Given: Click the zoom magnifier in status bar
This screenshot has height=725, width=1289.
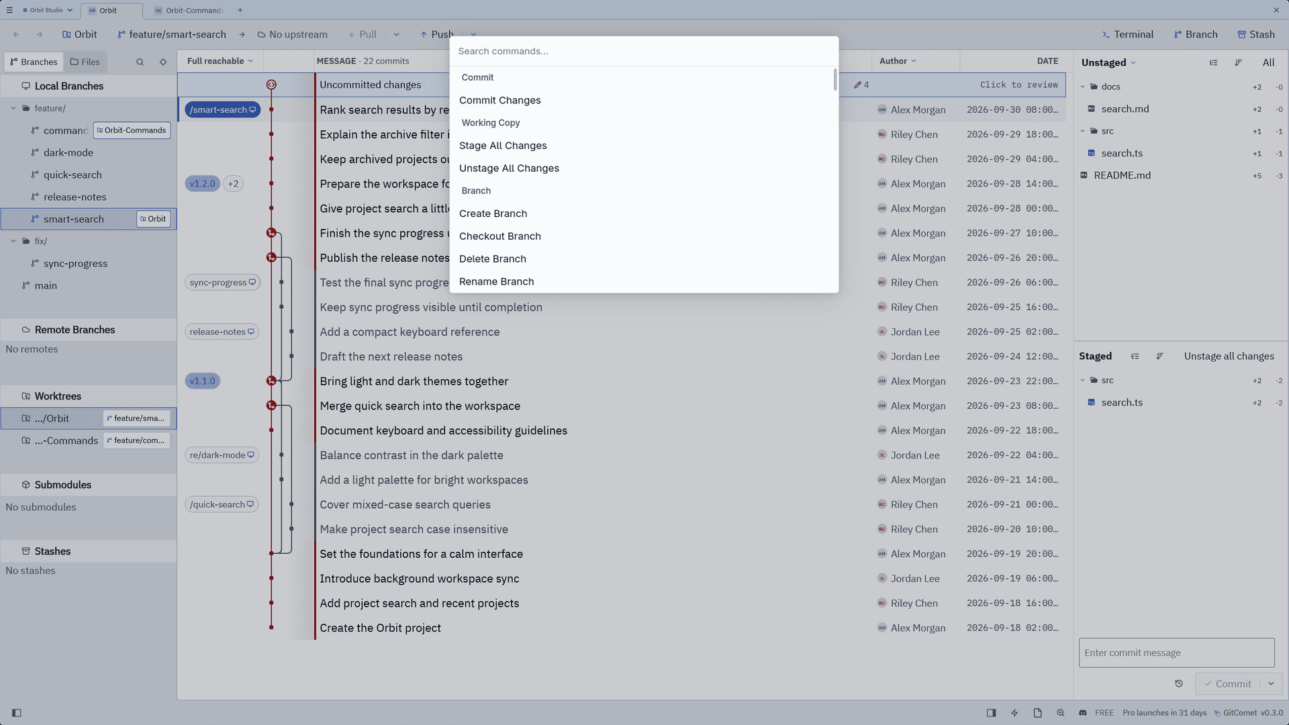Looking at the screenshot, I should click(1061, 713).
